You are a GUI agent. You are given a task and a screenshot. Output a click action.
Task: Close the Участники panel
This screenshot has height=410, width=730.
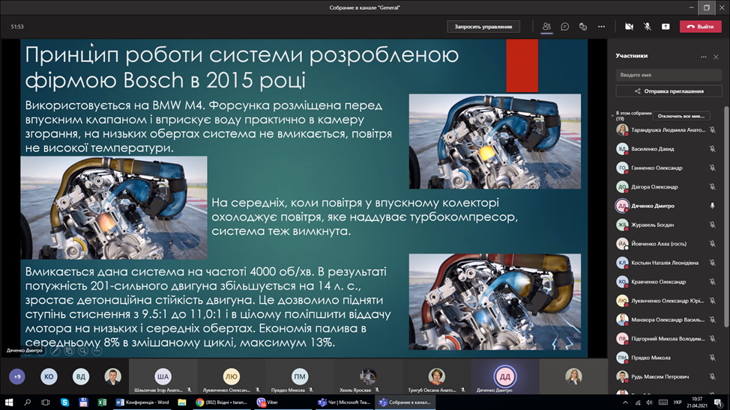[x=716, y=57]
